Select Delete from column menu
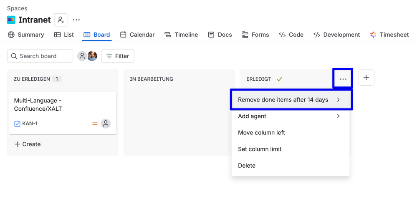 point(291,166)
